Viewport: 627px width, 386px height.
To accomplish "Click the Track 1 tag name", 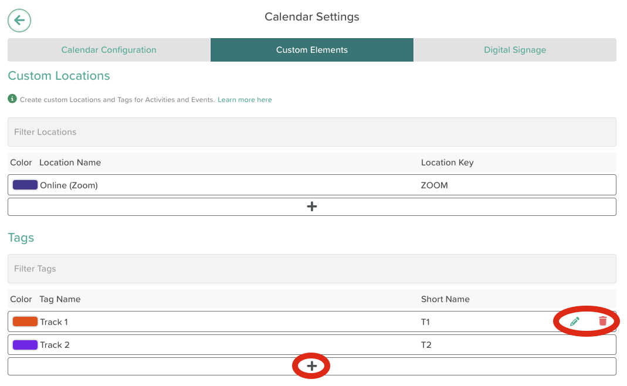I will [54, 321].
